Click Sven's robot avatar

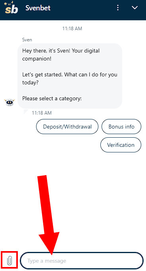[x=10, y=103]
